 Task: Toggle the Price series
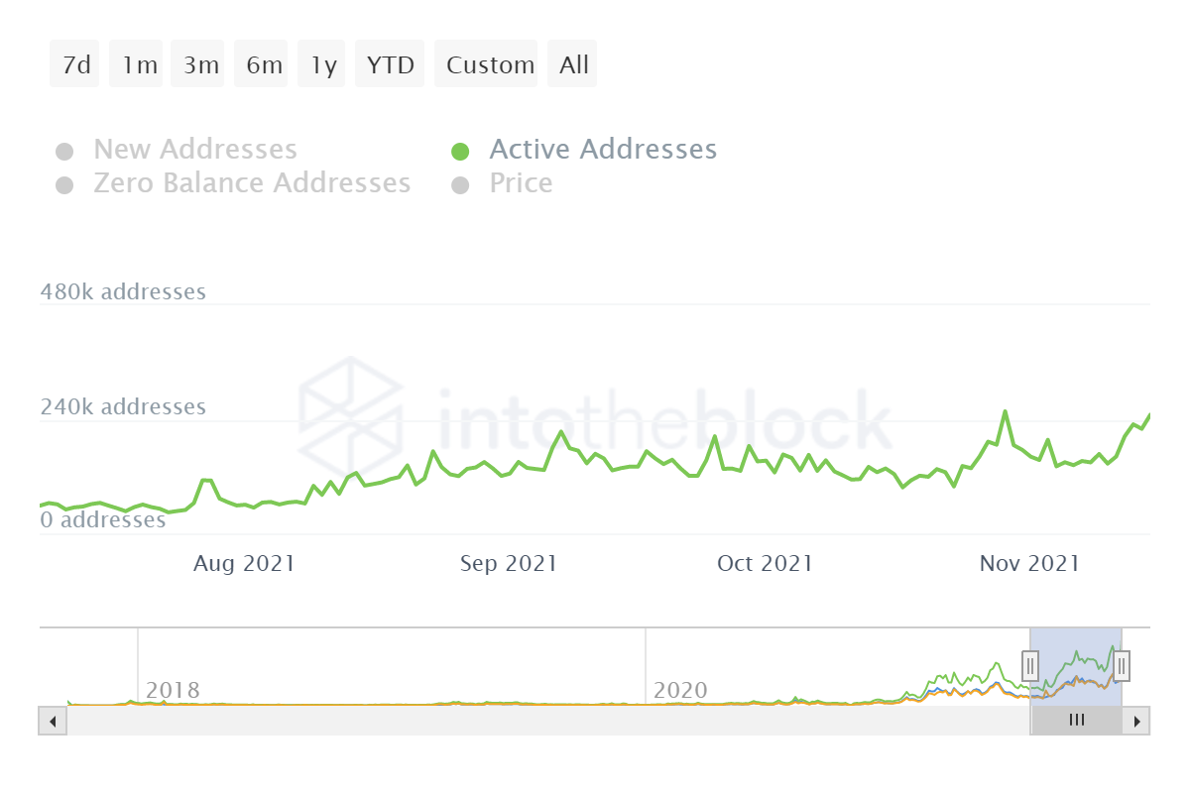(521, 183)
